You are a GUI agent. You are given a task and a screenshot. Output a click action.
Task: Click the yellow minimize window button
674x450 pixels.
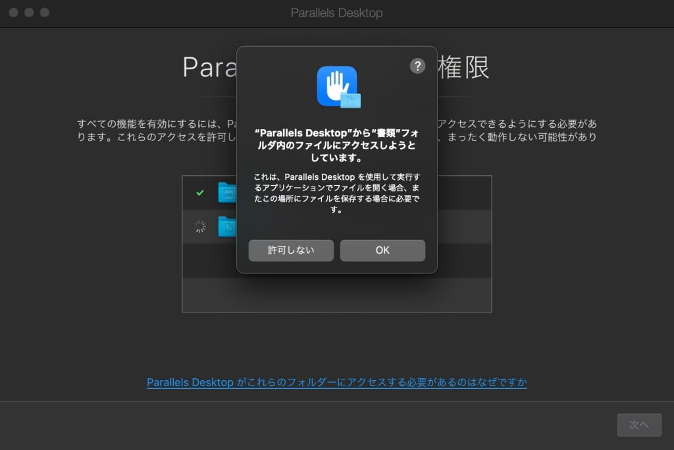click(x=29, y=13)
